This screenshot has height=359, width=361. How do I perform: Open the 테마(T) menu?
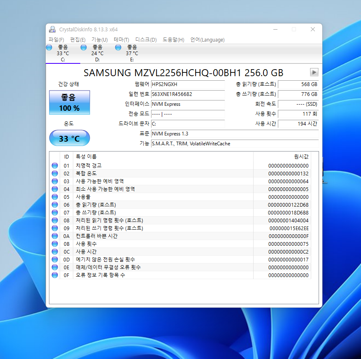(121, 40)
